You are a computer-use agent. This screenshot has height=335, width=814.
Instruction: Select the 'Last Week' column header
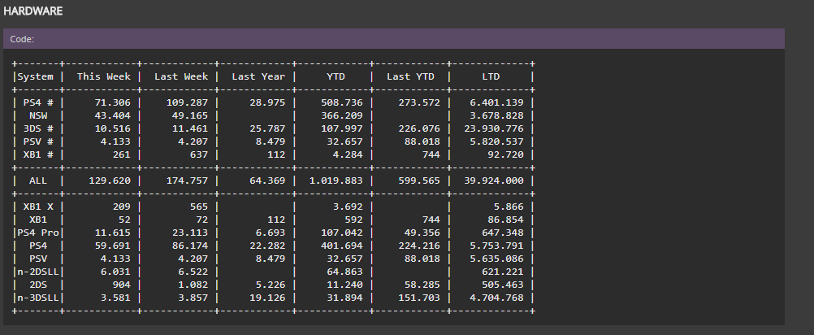coord(181,76)
